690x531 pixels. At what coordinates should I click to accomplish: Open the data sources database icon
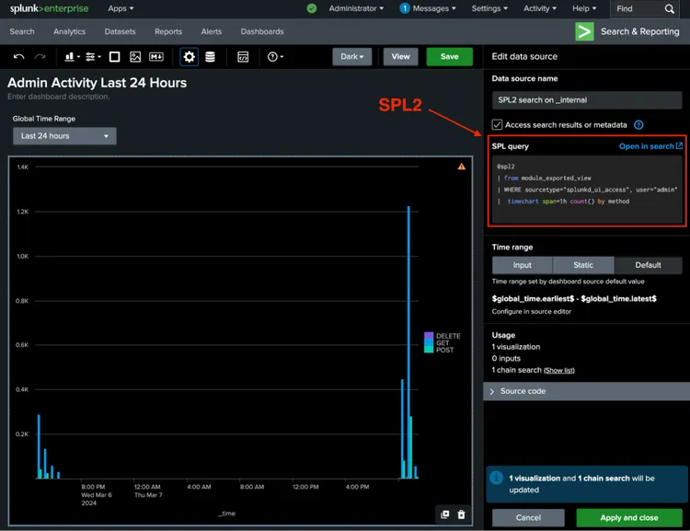210,57
